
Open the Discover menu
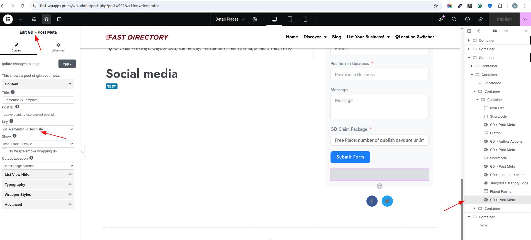315,37
